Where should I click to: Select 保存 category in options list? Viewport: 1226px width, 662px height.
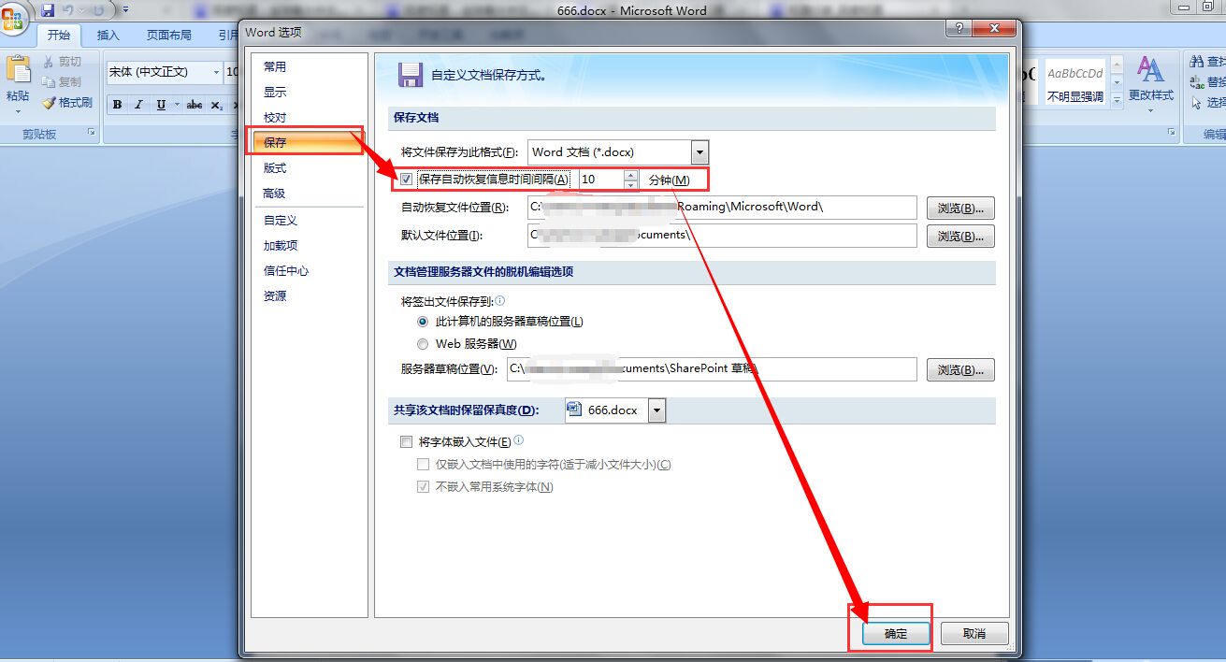(x=309, y=143)
